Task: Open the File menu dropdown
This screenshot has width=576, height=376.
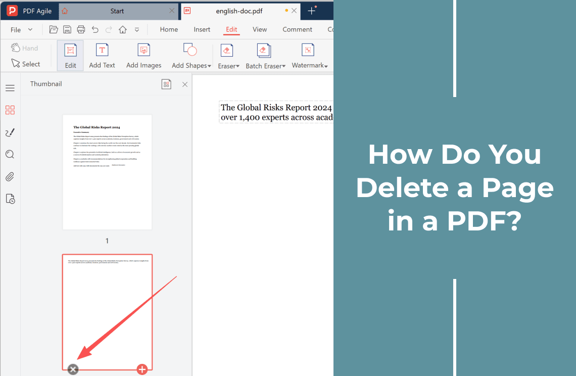Action: (x=21, y=30)
